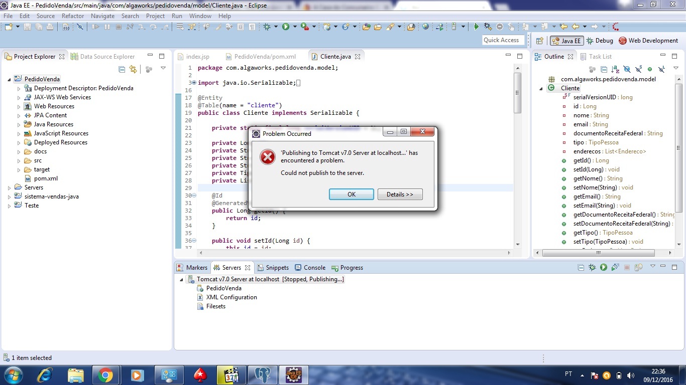The width and height of the screenshot is (686, 385).
Task: Switch to Web Development perspective
Action: [x=648, y=41]
